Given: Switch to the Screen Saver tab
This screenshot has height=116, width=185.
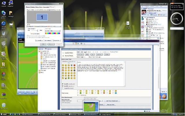Looking at the screenshot, I should pyautogui.click(x=39, y=7).
